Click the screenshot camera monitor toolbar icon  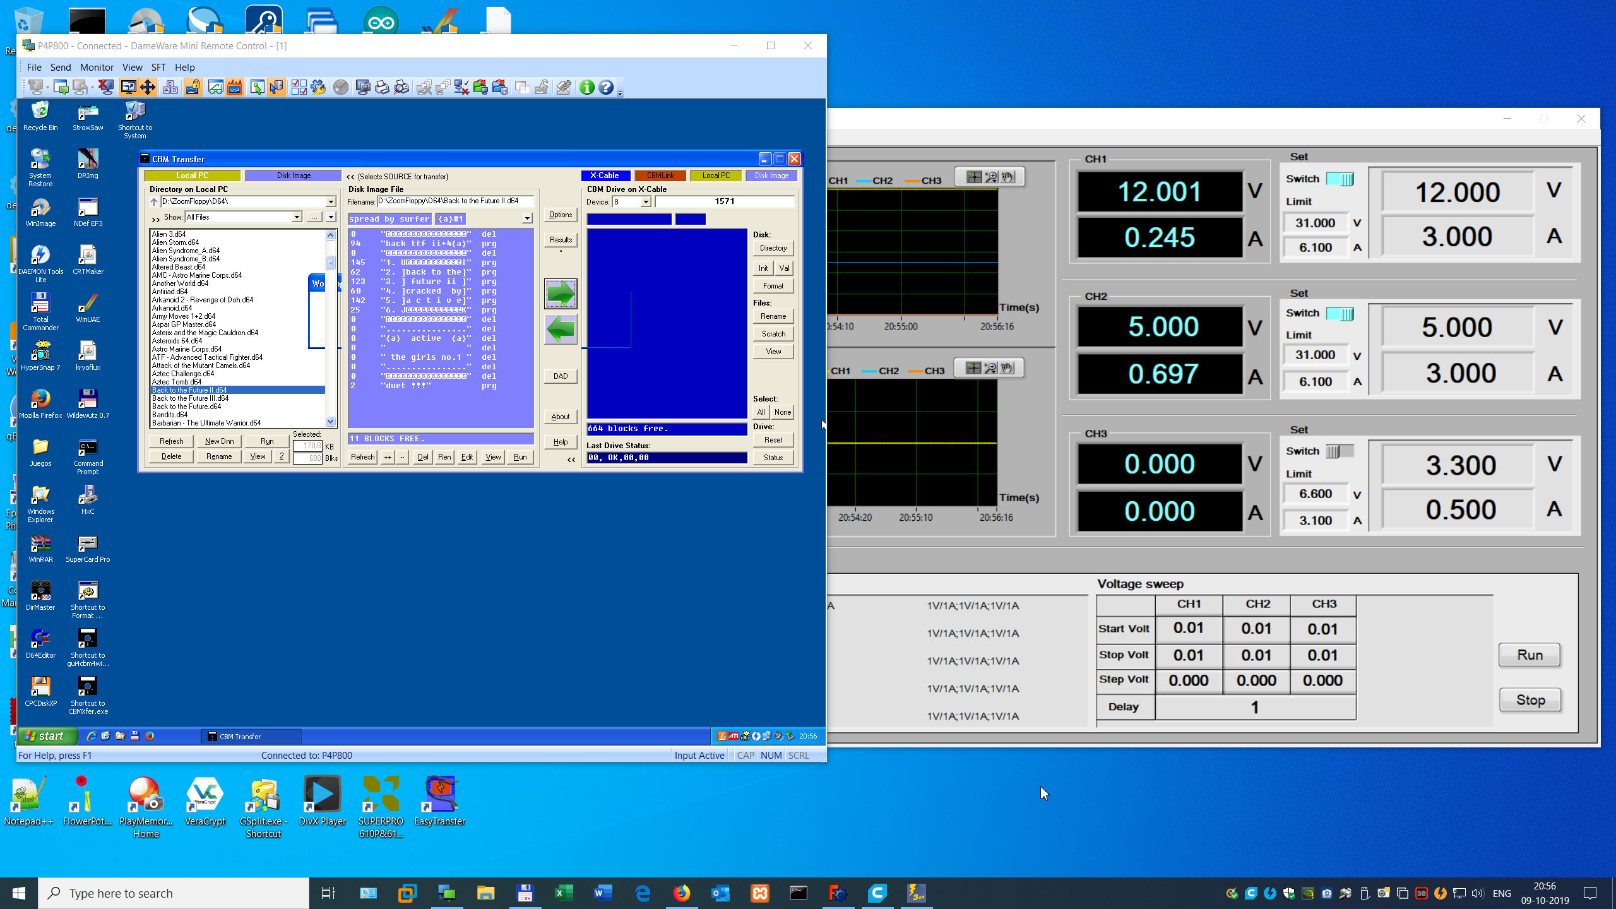[x=363, y=87]
